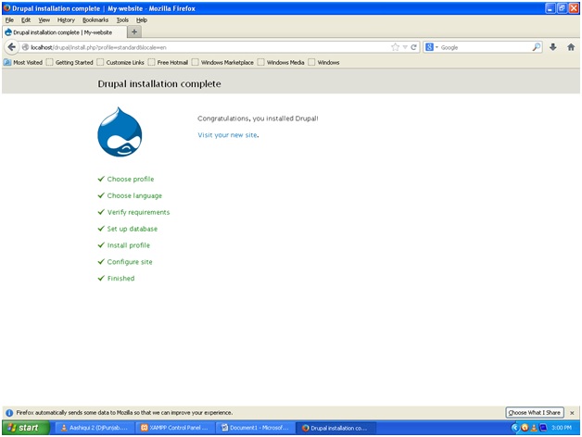Open the Free Hotmail bookmark
Screen dimensions: 582x437
point(168,62)
